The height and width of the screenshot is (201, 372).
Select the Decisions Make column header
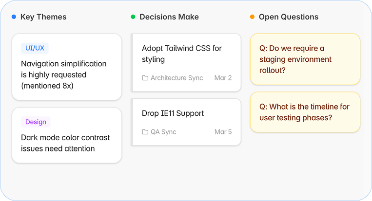click(x=169, y=17)
